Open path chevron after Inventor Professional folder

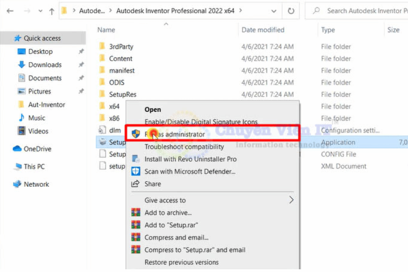pyautogui.click(x=240, y=10)
